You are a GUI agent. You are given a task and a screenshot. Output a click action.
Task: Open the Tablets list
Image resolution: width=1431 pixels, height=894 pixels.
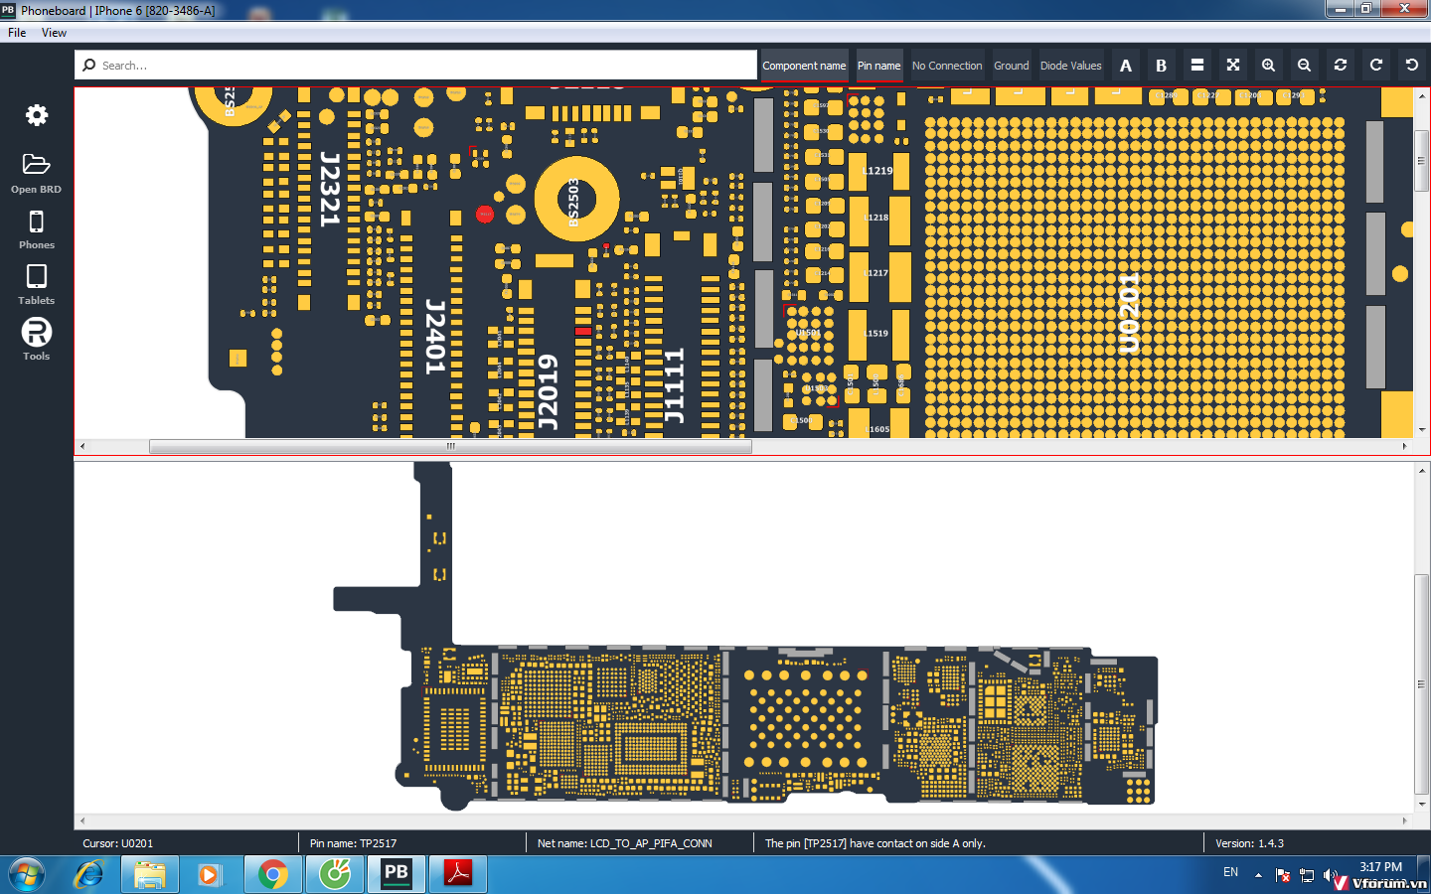click(37, 276)
